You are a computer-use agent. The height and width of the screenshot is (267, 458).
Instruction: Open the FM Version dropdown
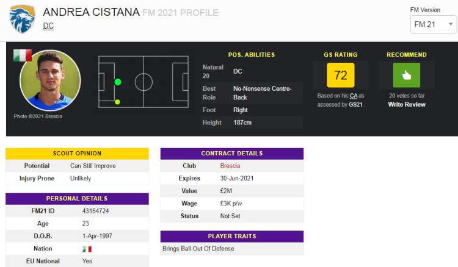pos(434,24)
